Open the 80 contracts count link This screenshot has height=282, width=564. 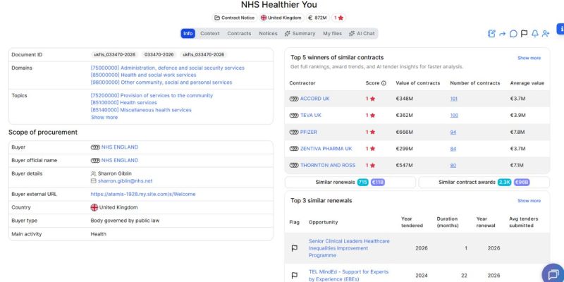pos(453,165)
